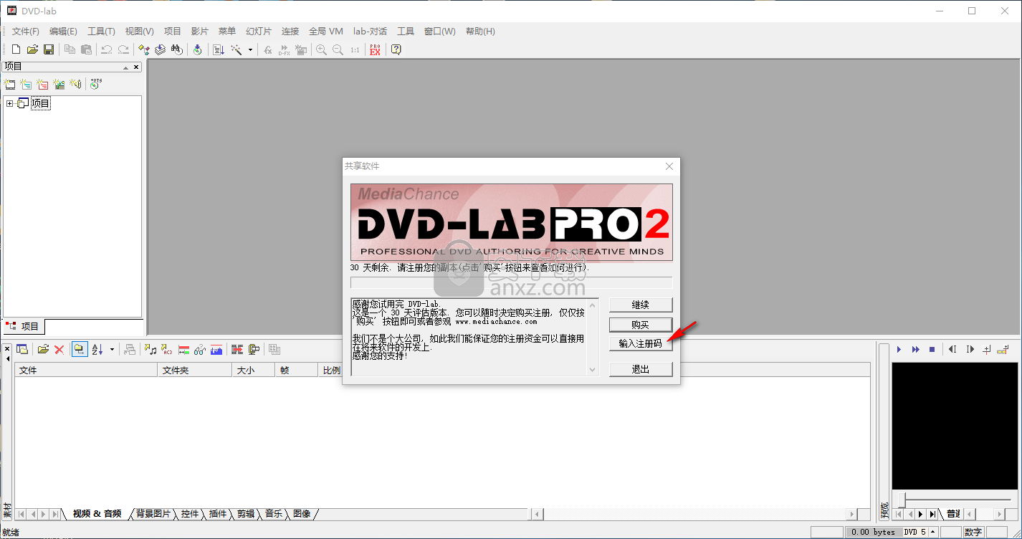
Task: Click the preview play button
Action: click(x=899, y=349)
